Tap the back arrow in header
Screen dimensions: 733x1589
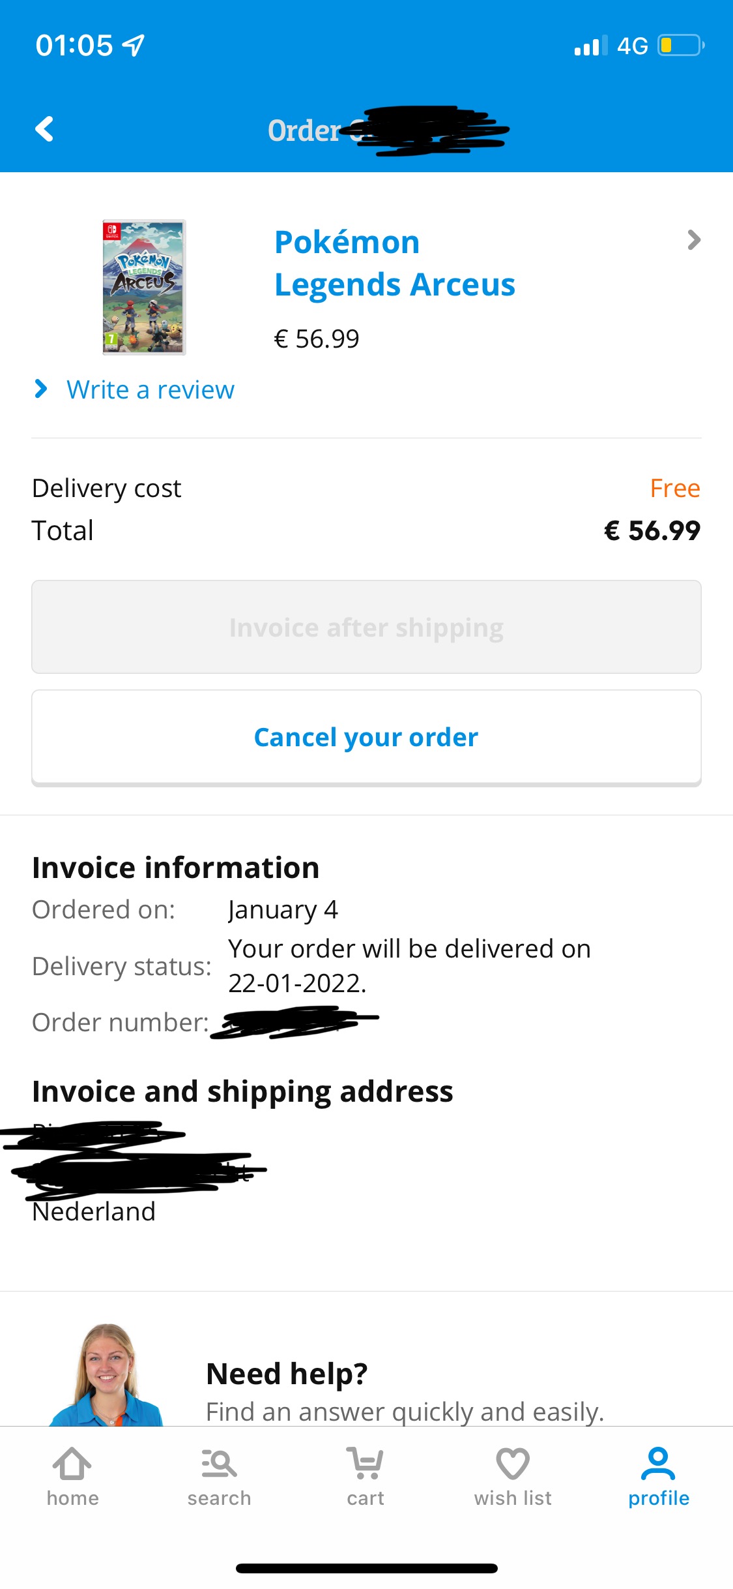(44, 129)
